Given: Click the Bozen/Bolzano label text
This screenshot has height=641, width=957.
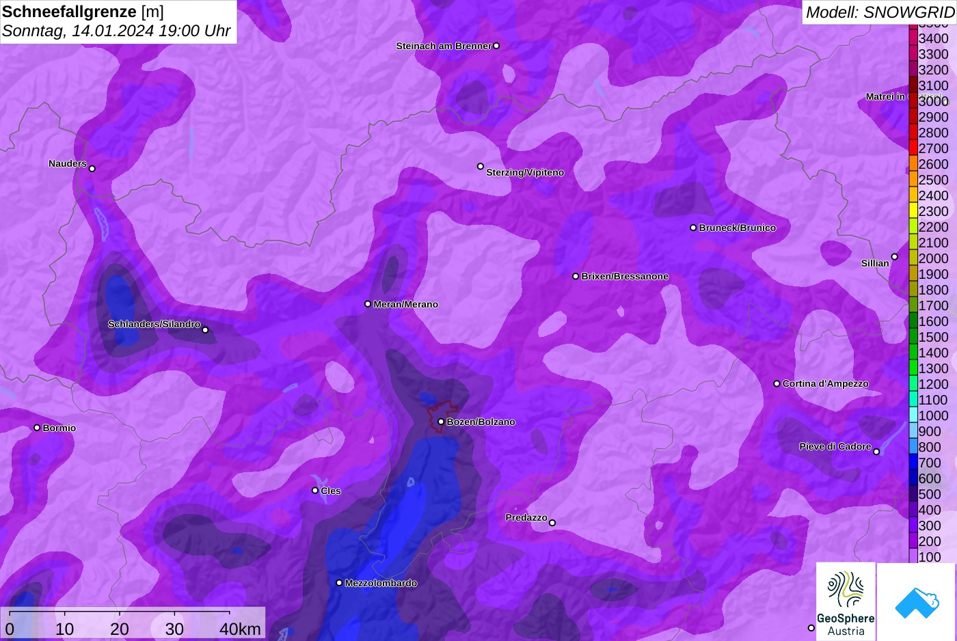Looking at the screenshot, I should click(x=481, y=422).
